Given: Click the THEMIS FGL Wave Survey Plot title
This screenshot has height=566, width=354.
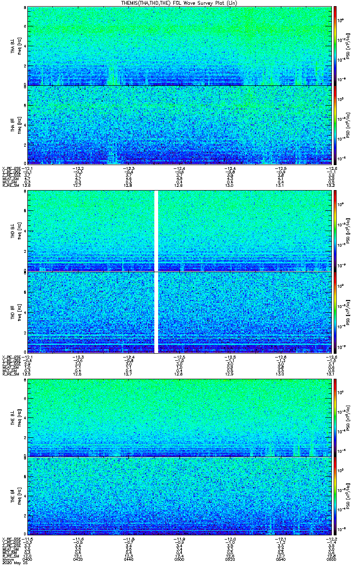Looking at the screenshot, I should coord(179,3).
